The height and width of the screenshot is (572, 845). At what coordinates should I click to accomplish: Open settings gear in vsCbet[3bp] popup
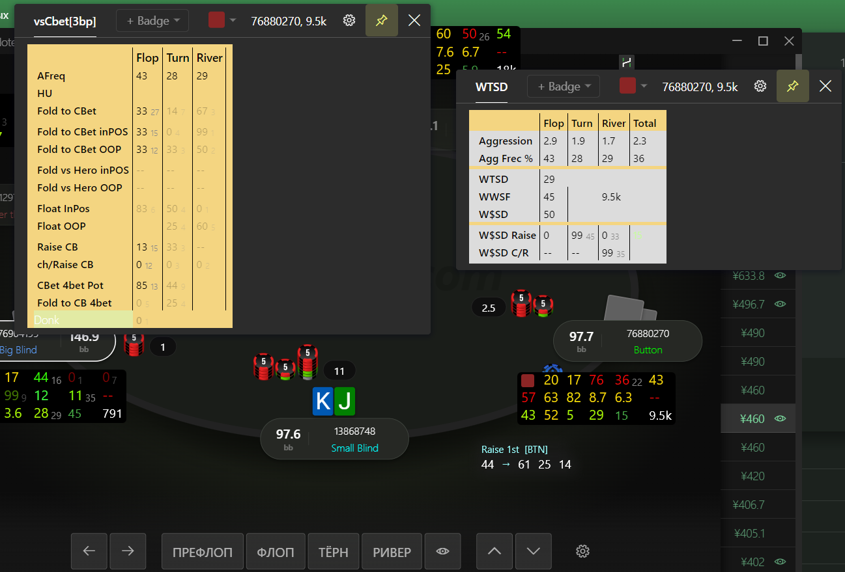(x=349, y=20)
